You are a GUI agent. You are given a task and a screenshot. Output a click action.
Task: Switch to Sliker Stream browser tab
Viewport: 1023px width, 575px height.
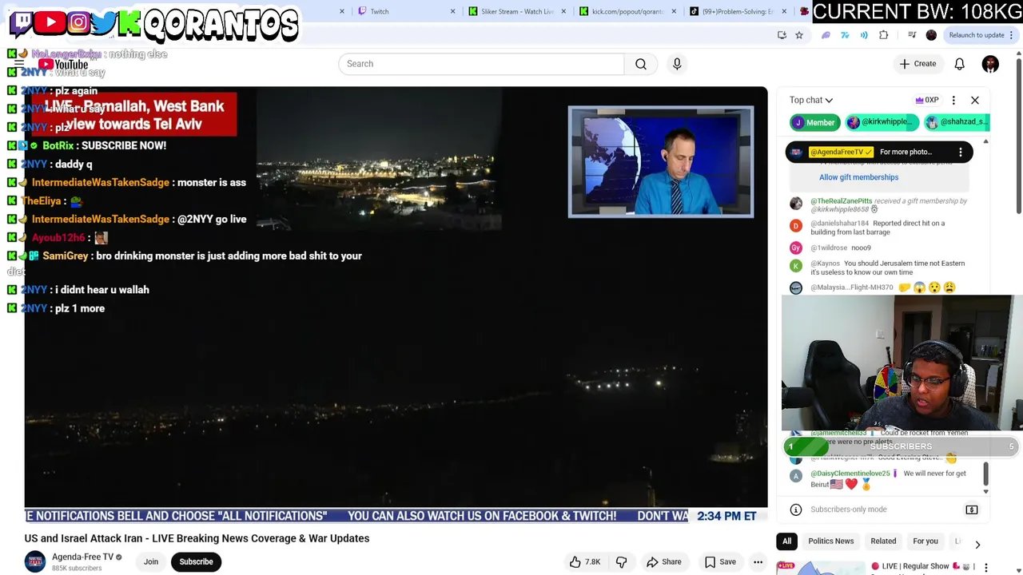point(516,11)
